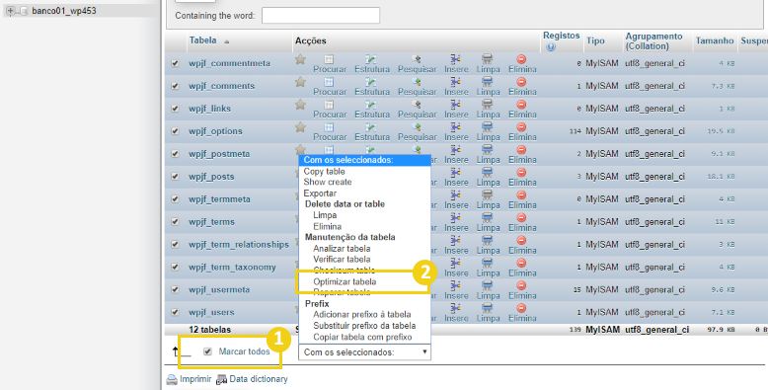This screenshot has height=390, width=768.
Task: Click Pesquisar icon for wpjf_commentmeta
Action: pos(417,59)
